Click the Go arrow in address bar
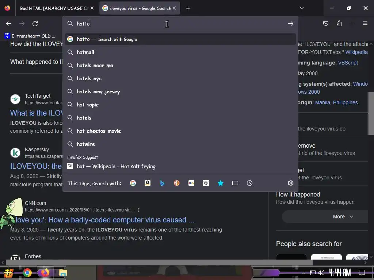 coord(290,24)
